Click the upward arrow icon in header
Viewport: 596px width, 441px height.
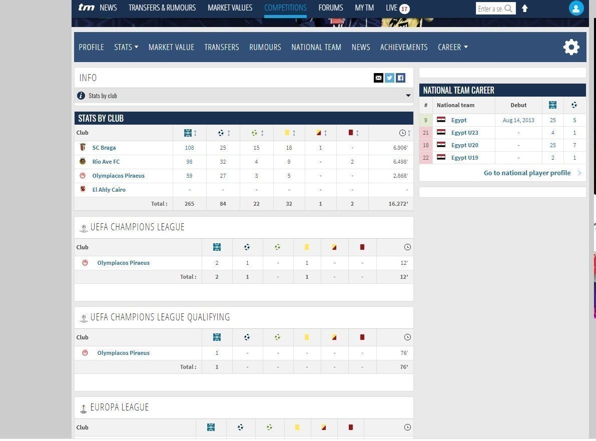524,9
